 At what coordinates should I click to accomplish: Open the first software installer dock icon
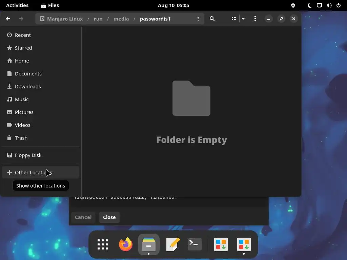(221, 244)
